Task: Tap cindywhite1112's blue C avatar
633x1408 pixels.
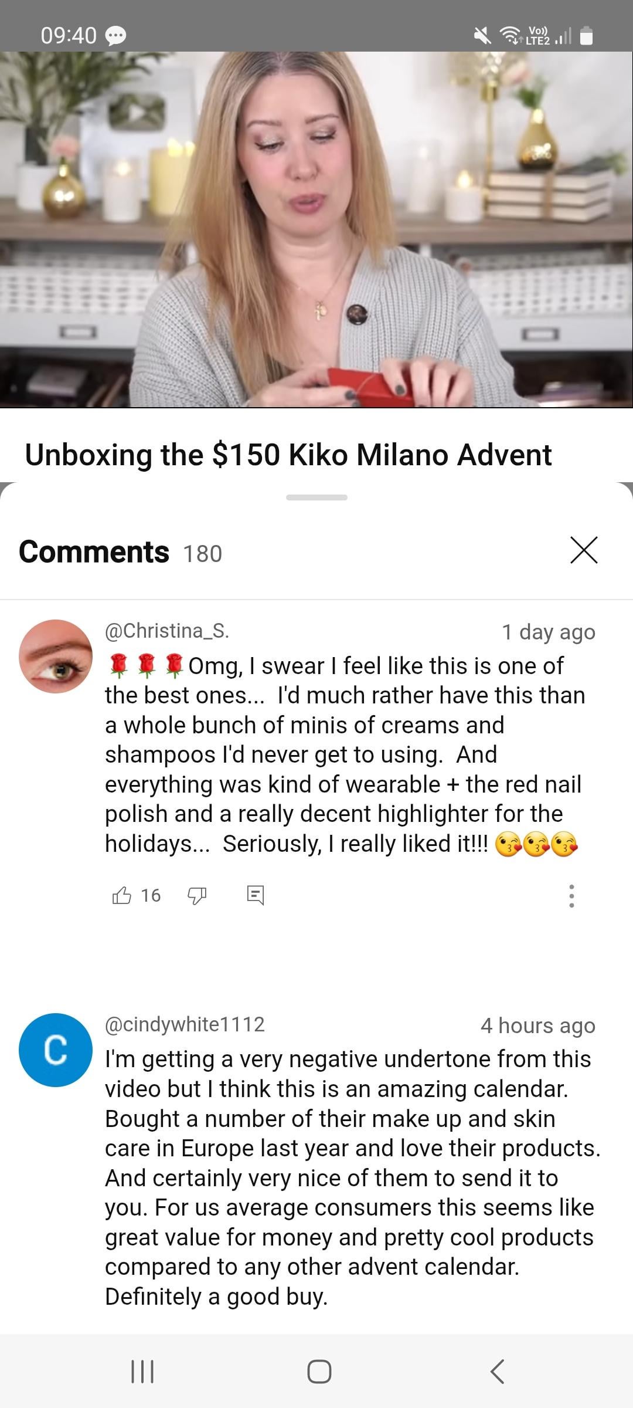Action: coord(56,1050)
